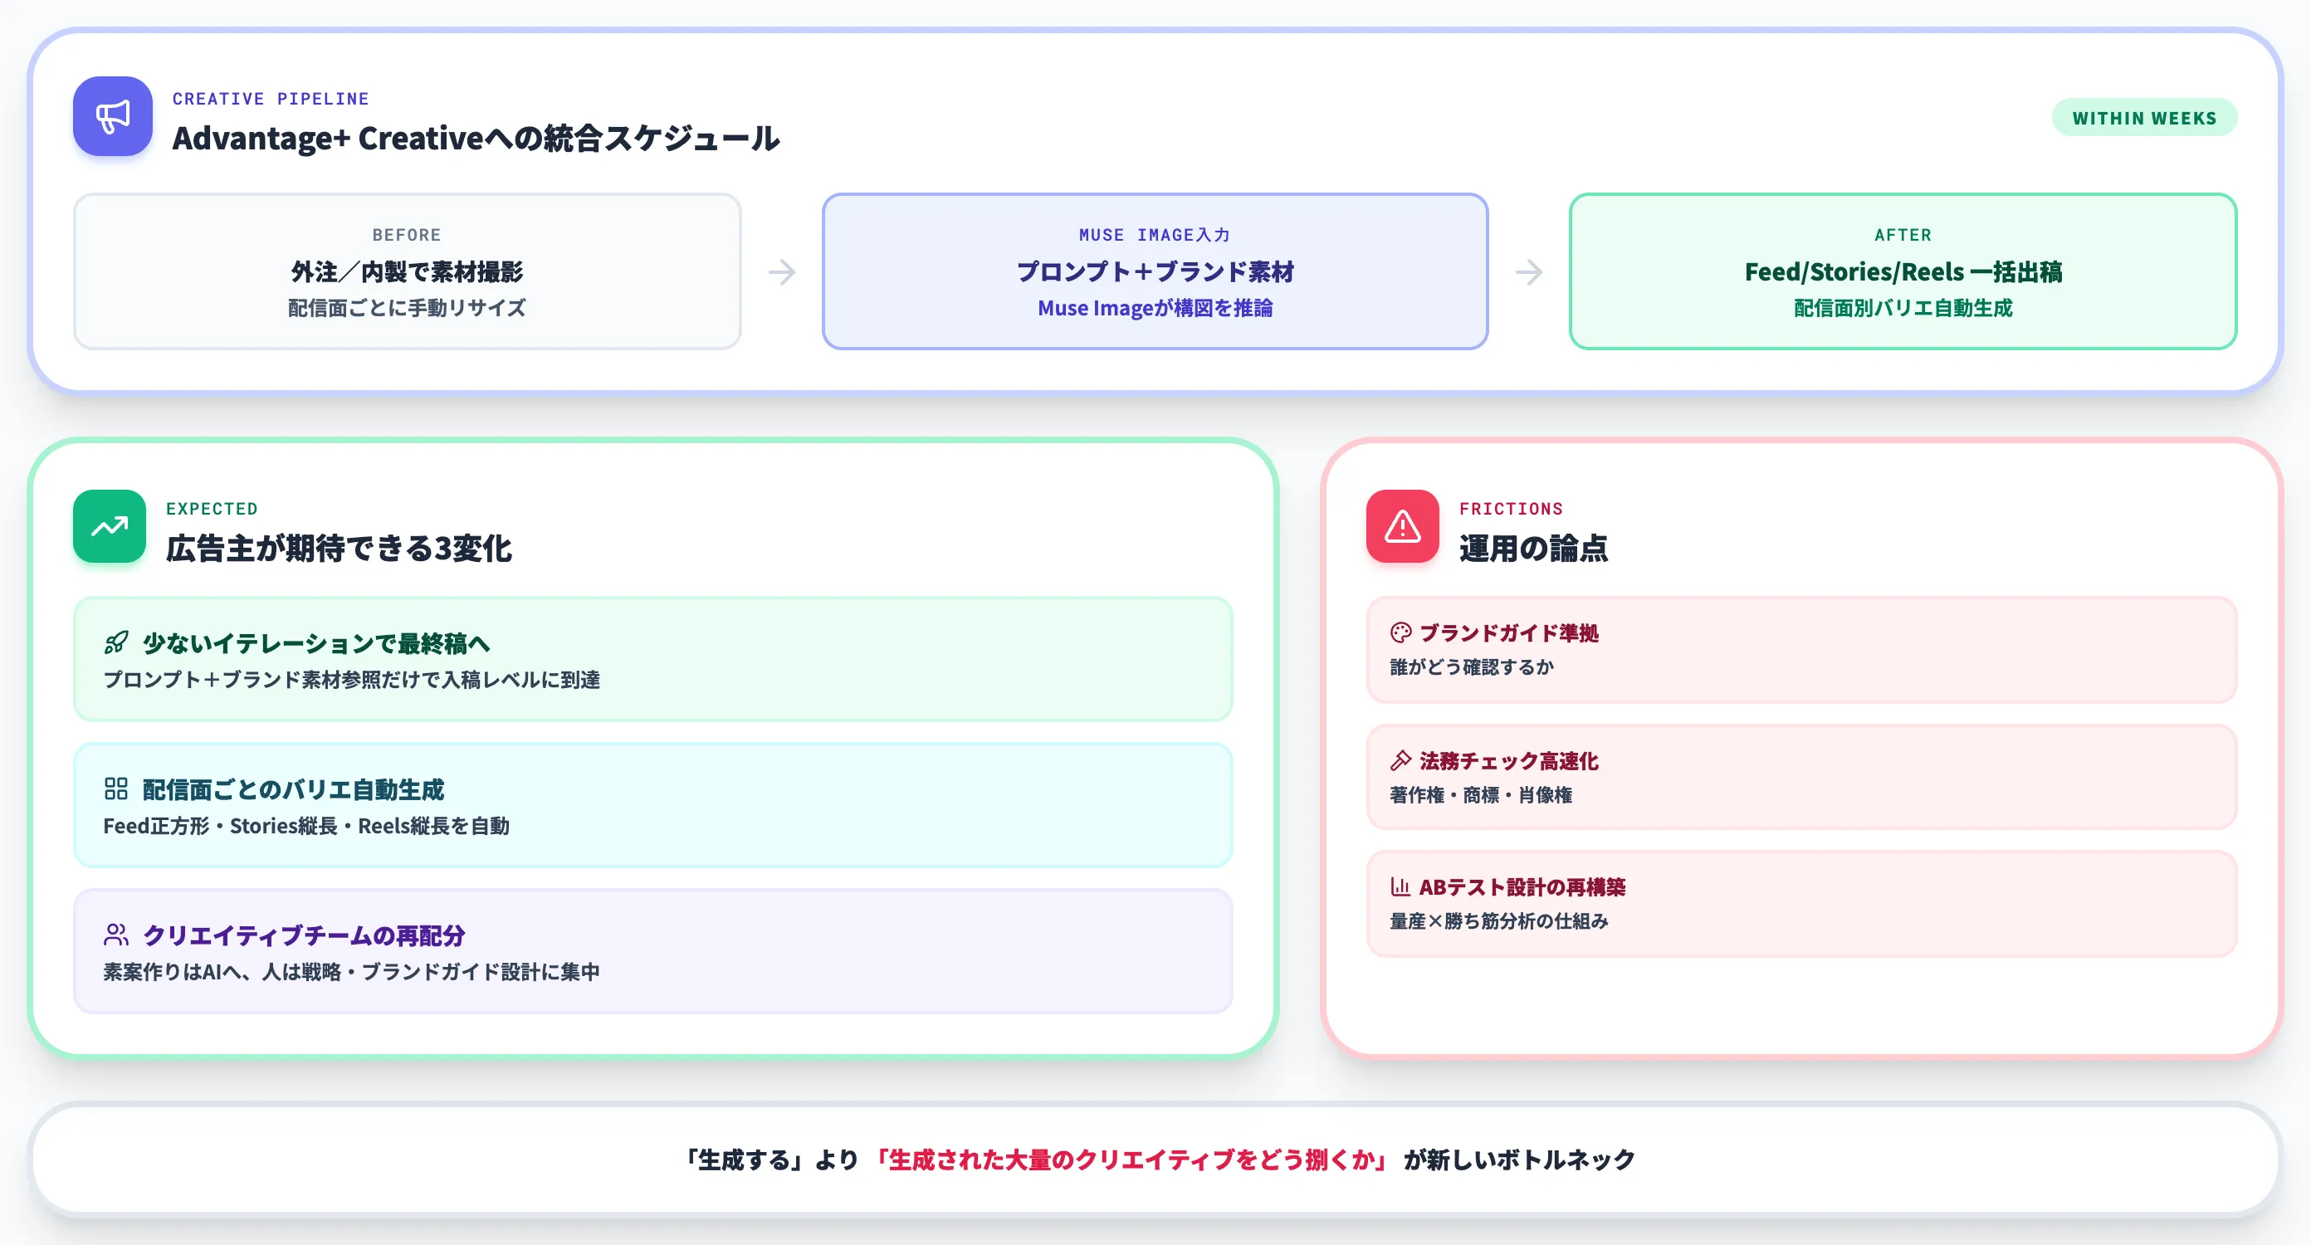Click the green trending-up chart icon
Image resolution: width=2311 pixels, height=1245 pixels.
pyautogui.click(x=110, y=526)
